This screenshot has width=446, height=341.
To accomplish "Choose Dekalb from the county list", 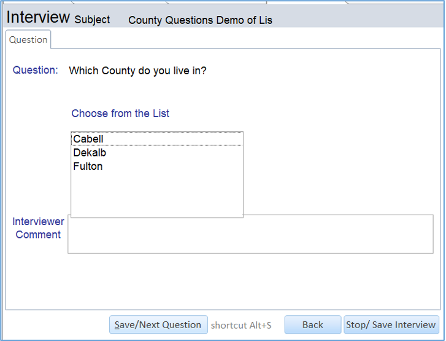I will (x=90, y=153).
